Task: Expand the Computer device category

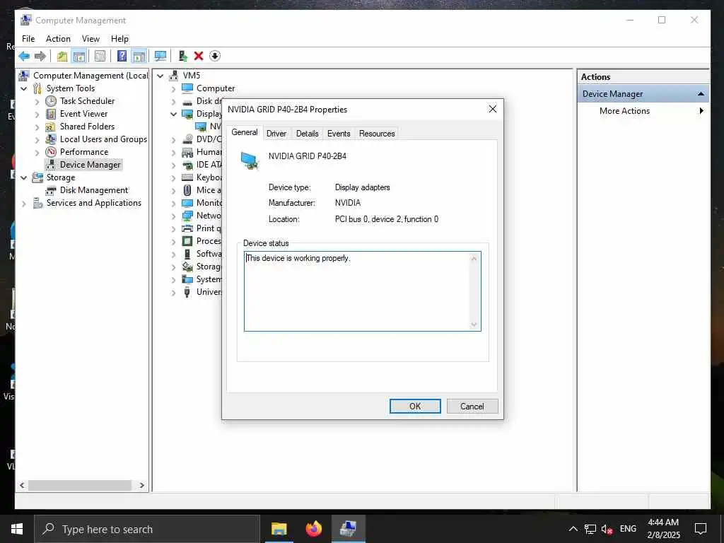Action: [x=174, y=88]
